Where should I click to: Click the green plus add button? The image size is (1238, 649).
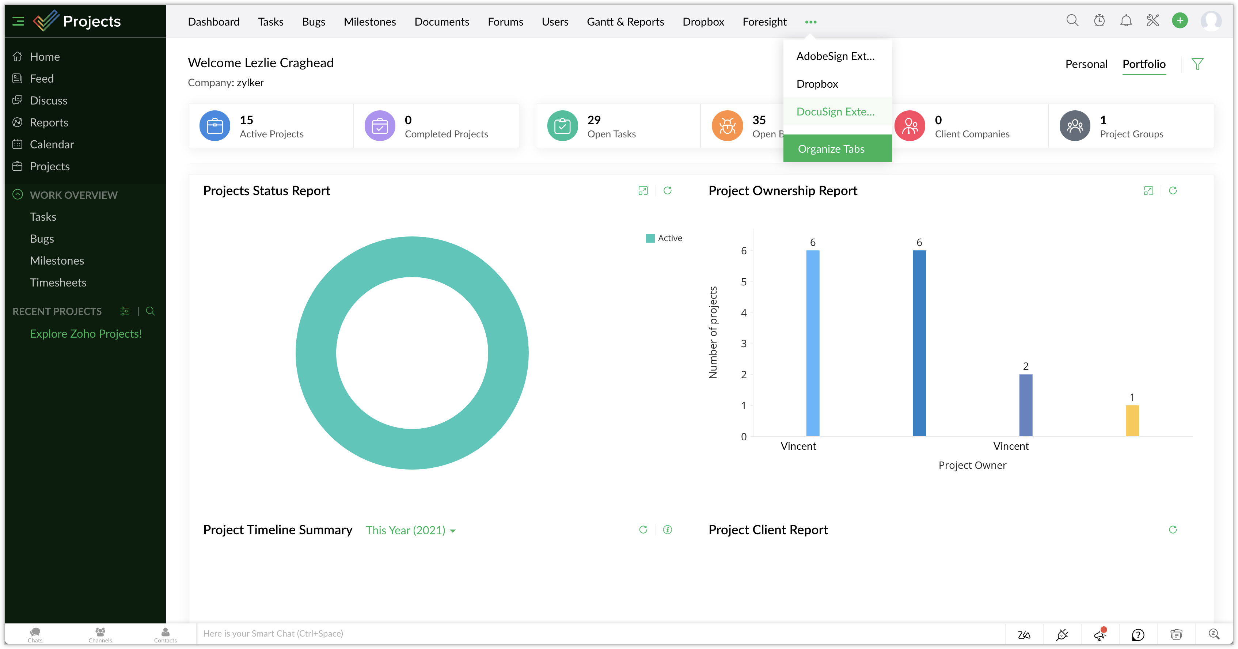coord(1180,21)
